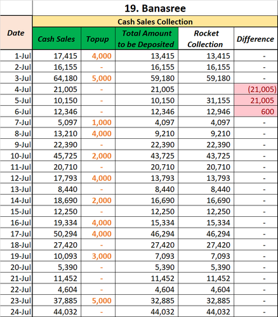The image size is (278, 317).
Task: Select 'Total Amount to be Deposited' header
Action: point(147,39)
